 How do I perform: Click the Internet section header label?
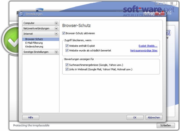pyautogui.click(x=28, y=34)
